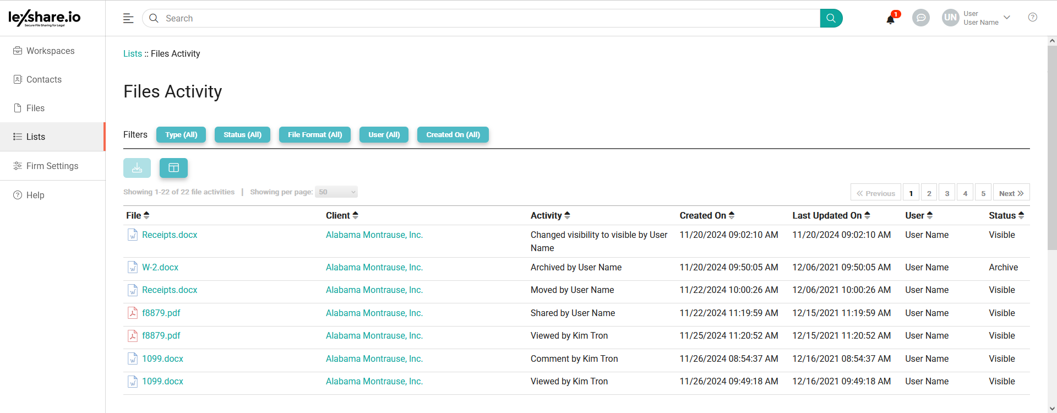Image resolution: width=1057 pixels, height=413 pixels.
Task: Open the W-2.docx file link
Action: coord(160,268)
